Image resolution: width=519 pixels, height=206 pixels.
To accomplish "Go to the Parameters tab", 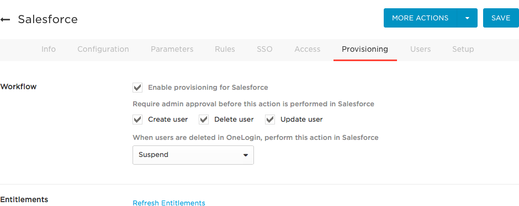I will coord(172,49).
